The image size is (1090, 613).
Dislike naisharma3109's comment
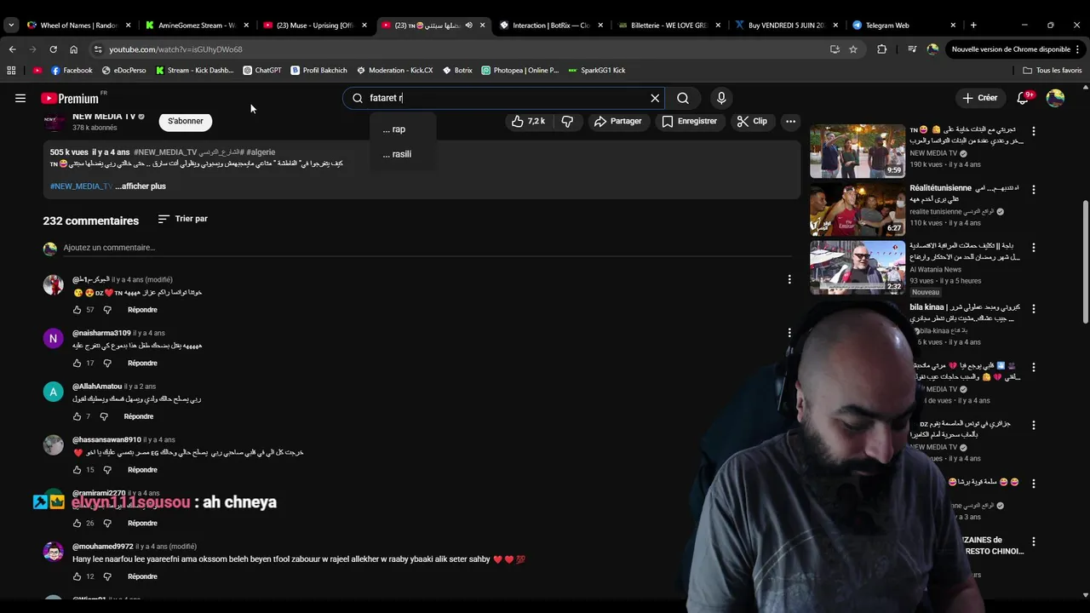107,363
